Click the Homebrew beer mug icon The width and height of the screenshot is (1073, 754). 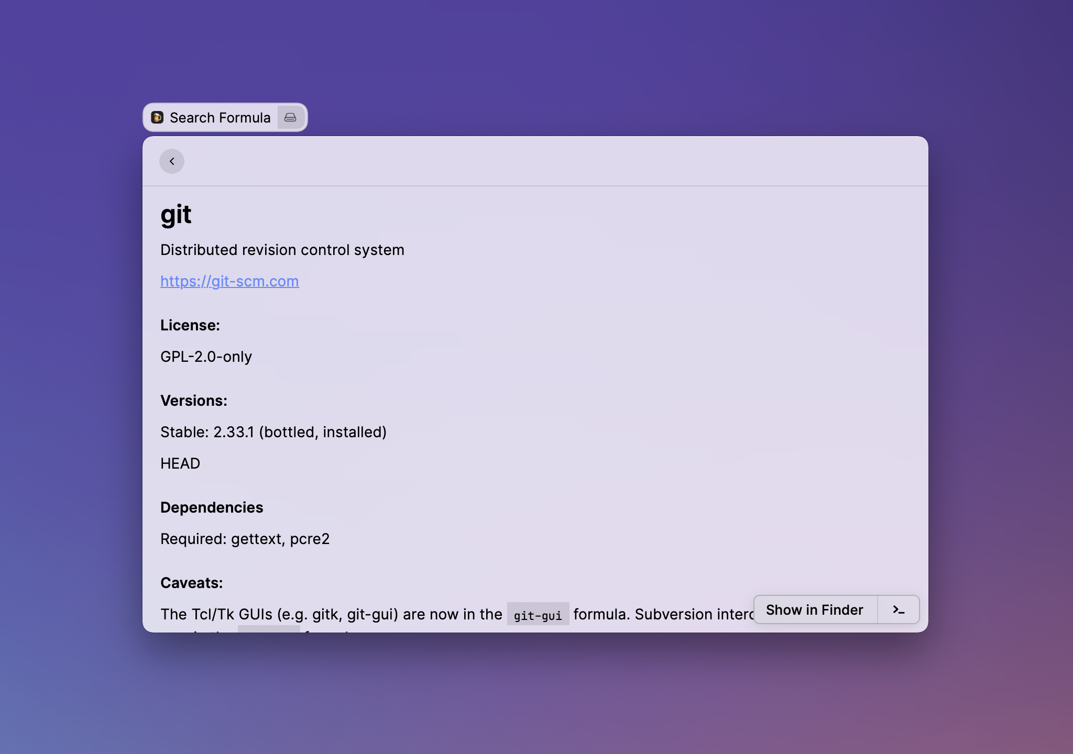coord(157,117)
